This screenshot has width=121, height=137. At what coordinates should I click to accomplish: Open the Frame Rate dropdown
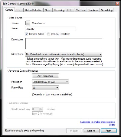[x=45, y=88]
